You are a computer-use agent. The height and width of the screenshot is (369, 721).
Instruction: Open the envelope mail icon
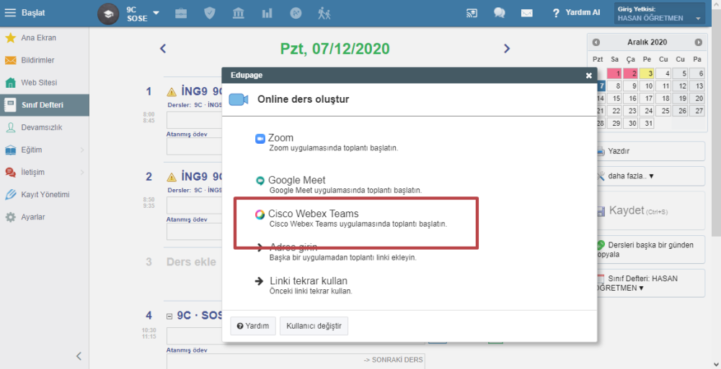527,14
